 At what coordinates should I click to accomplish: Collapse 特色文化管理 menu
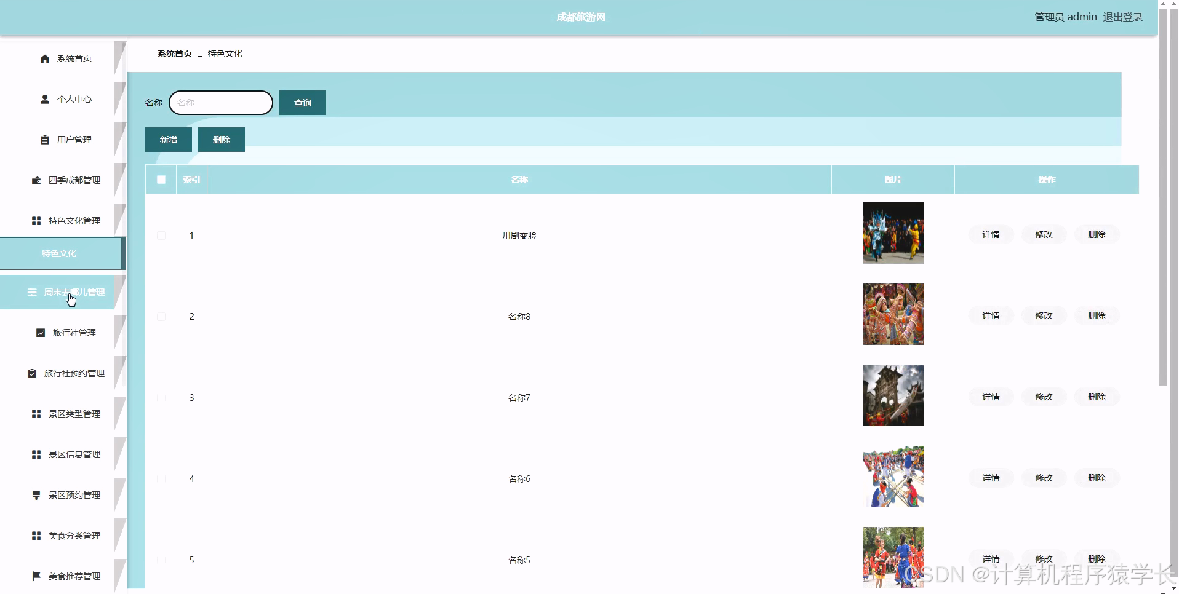(x=63, y=221)
